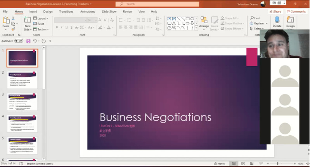Expand the Layout dropdown
The width and height of the screenshot is (310, 167).
tap(40, 18)
